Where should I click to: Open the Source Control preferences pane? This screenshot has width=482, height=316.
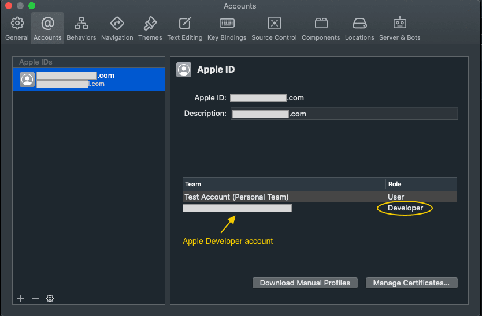274,28
